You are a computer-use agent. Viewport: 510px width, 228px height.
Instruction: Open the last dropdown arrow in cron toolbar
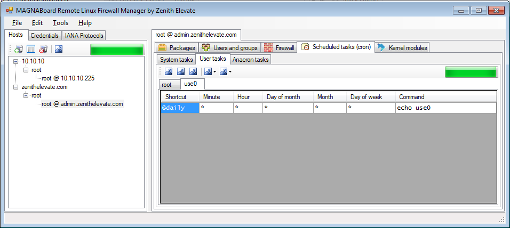230,72
